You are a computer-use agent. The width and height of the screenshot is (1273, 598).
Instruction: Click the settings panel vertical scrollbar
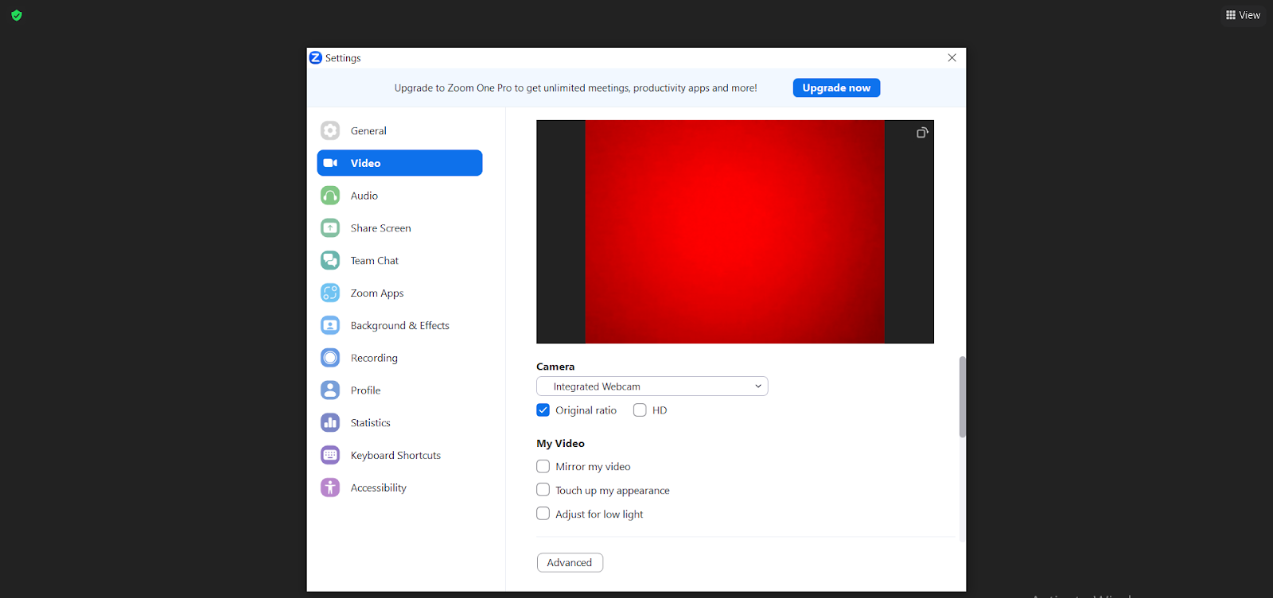tap(962, 397)
